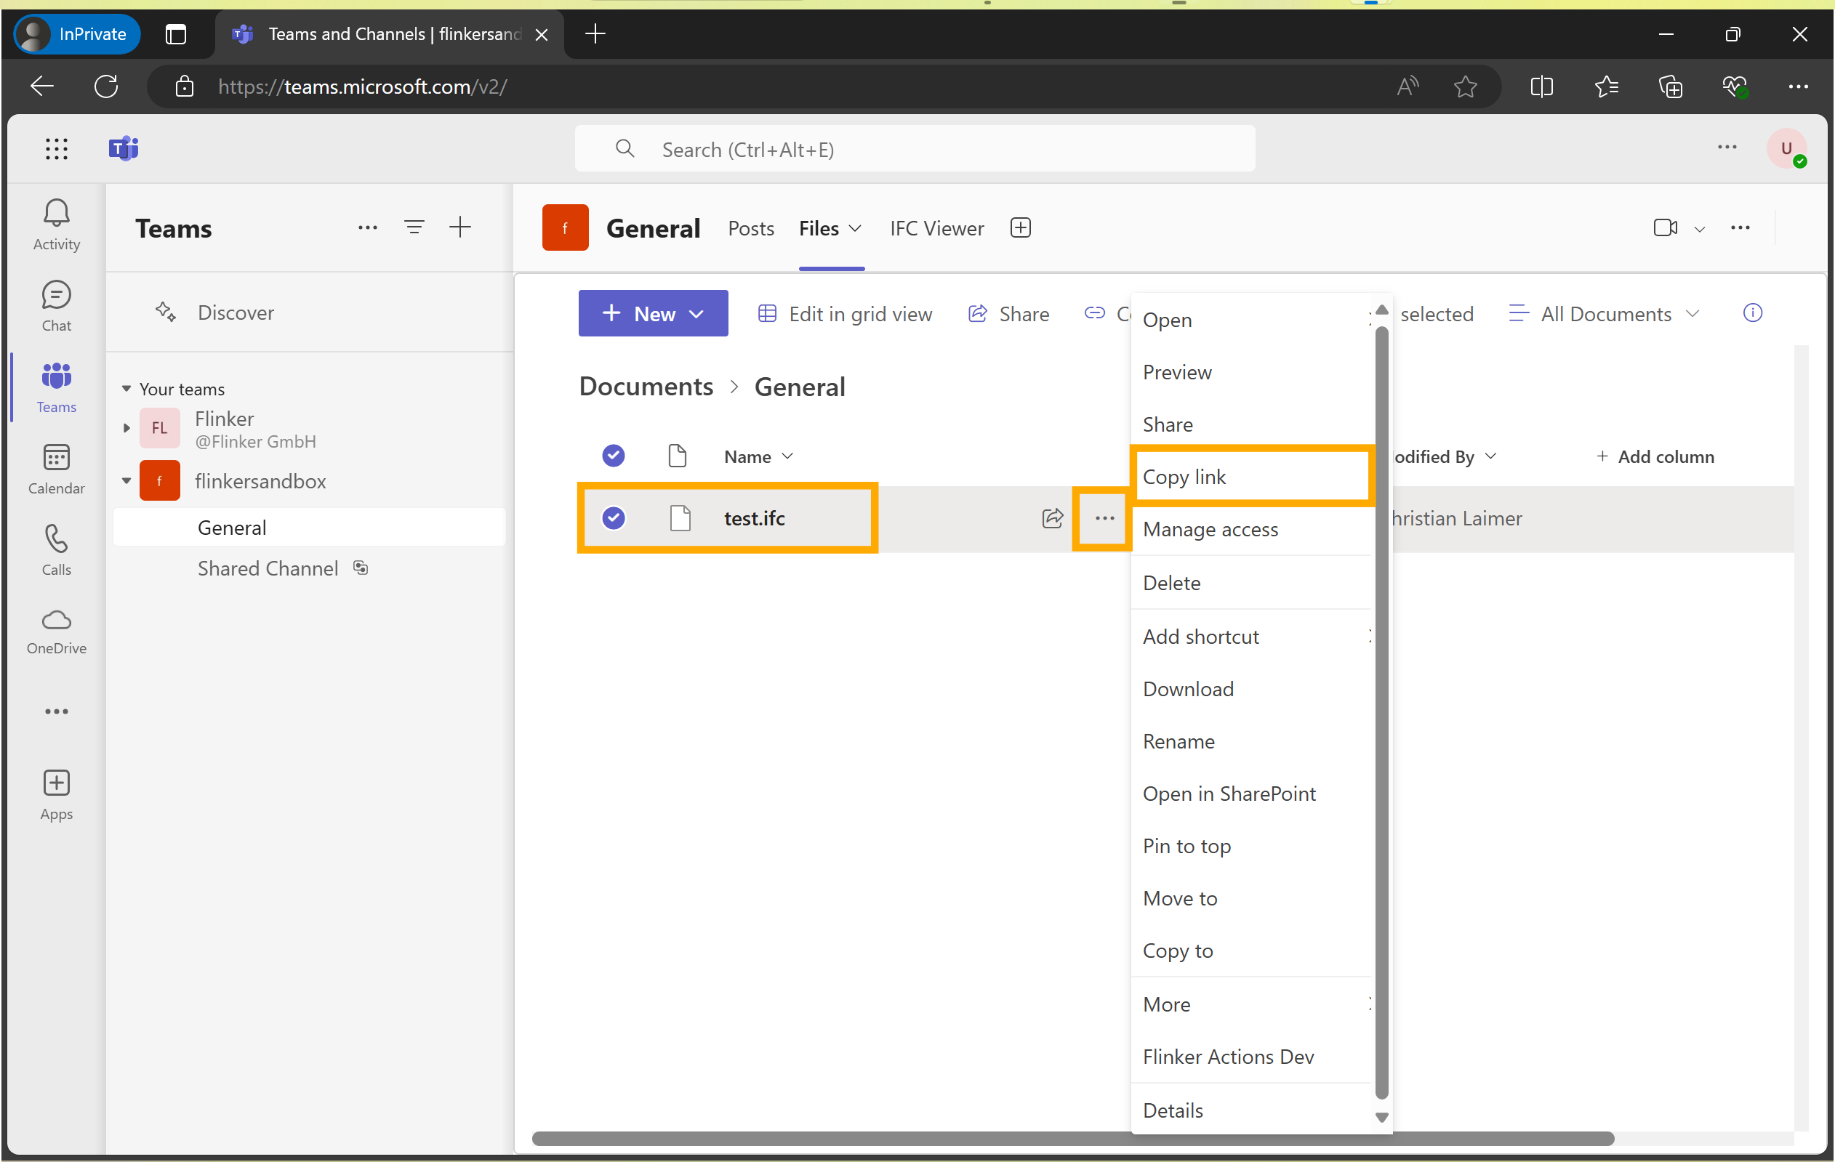Choose Download in context menu
This screenshot has height=1162, width=1835.
(1251, 689)
